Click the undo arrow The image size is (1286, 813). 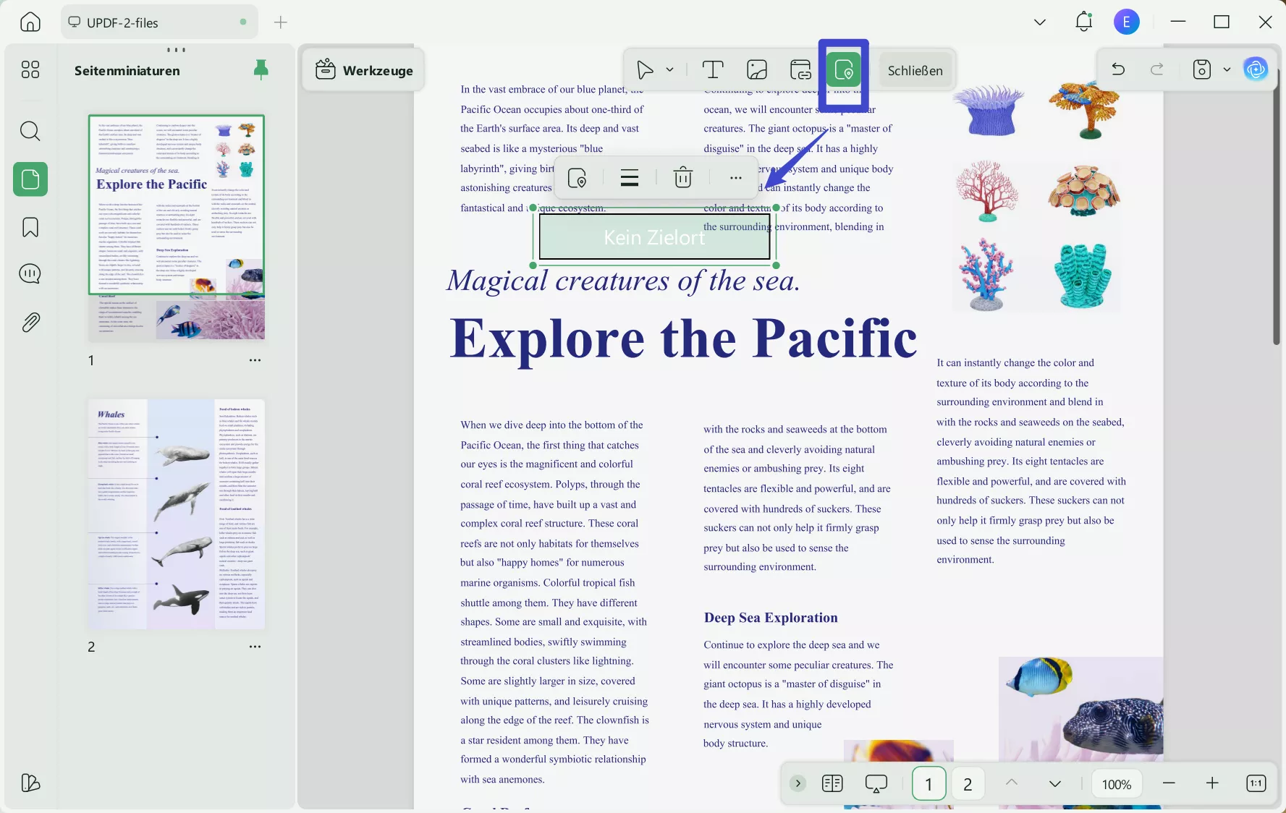click(1117, 69)
